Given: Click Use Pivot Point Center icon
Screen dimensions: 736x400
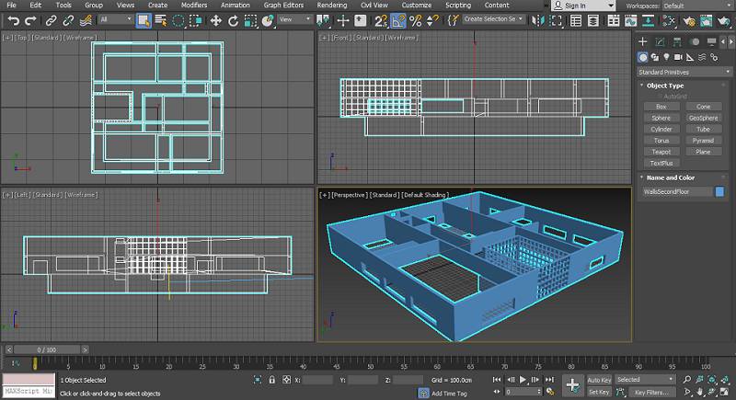Looking at the screenshot, I should pyautogui.click(x=323, y=20).
